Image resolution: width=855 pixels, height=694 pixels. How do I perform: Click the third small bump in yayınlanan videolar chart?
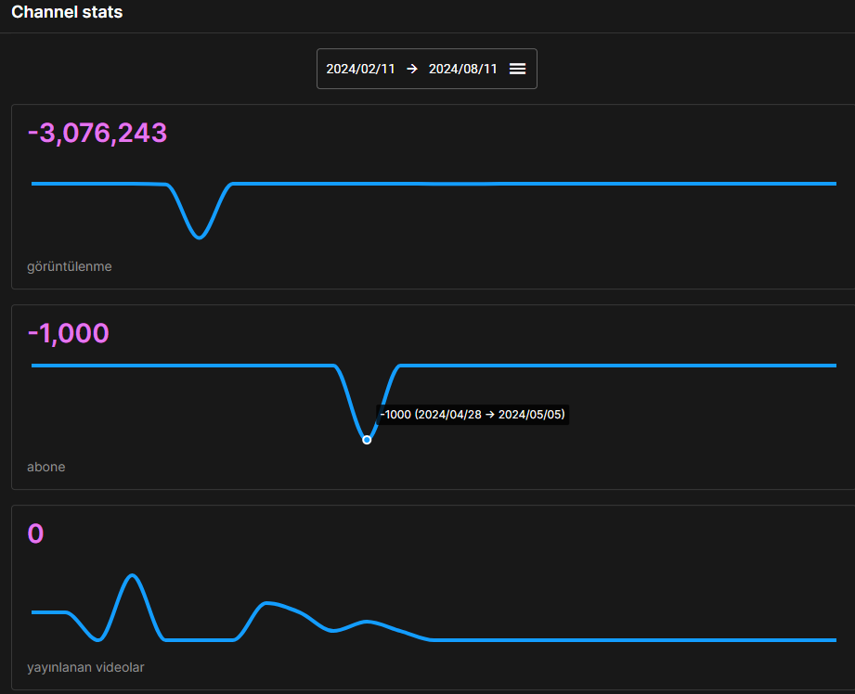367,622
